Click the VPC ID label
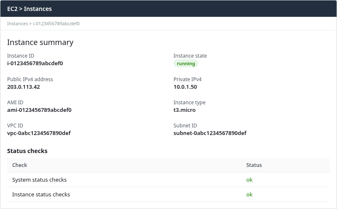Screen dimensions: 337x209 [x=15, y=126]
